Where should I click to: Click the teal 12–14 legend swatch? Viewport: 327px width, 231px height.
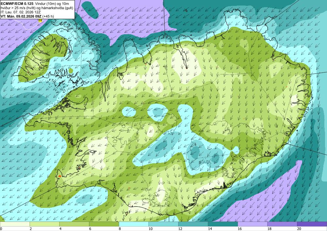pos(193,224)
